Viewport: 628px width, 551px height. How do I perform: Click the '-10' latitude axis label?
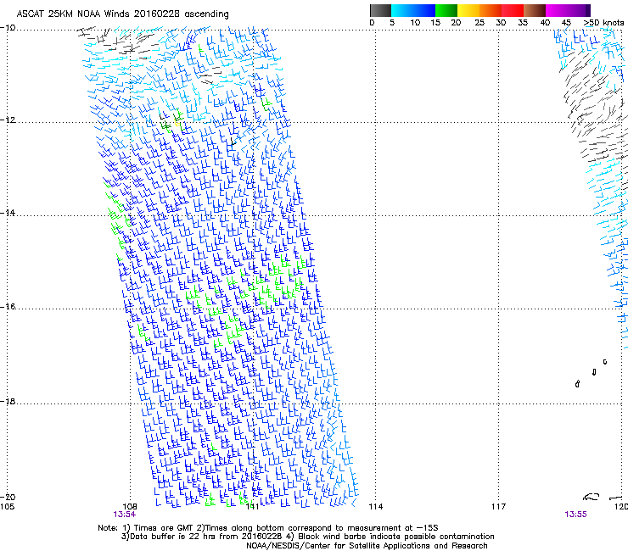pyautogui.click(x=8, y=28)
